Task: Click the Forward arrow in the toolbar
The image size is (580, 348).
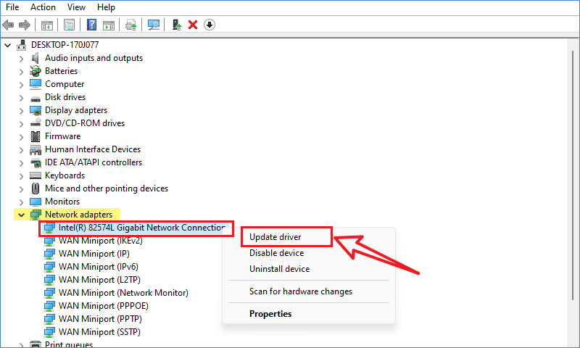Action: (25, 25)
